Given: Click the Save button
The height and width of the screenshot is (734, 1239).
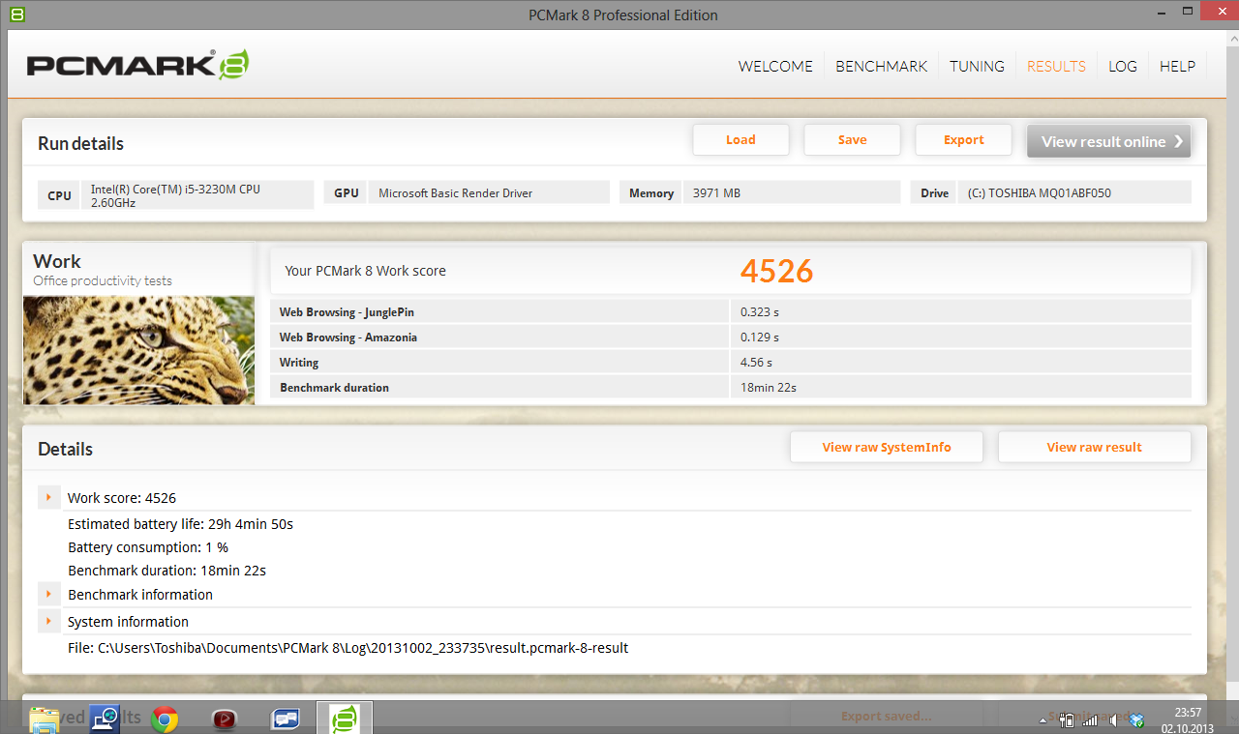Looking at the screenshot, I should pos(852,140).
